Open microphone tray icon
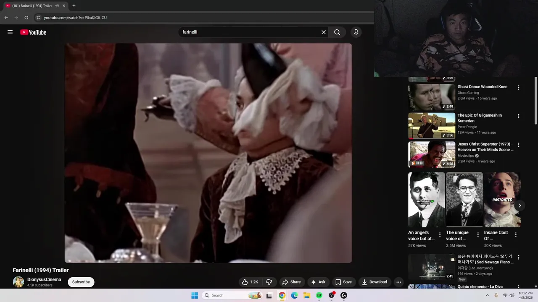 (x=496, y=295)
